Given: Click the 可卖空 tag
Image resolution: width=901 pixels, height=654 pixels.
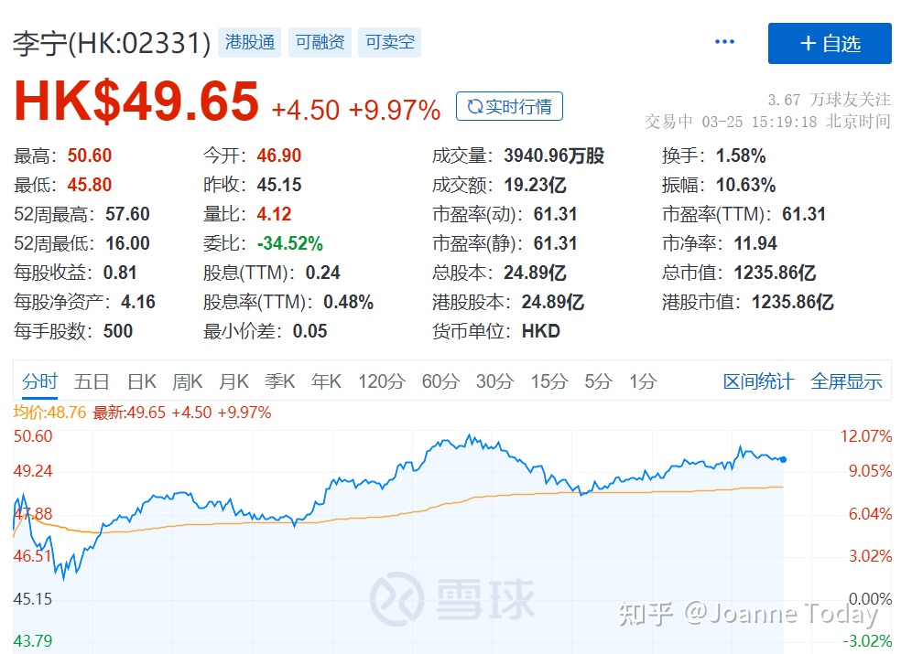Looking at the screenshot, I should (x=389, y=41).
